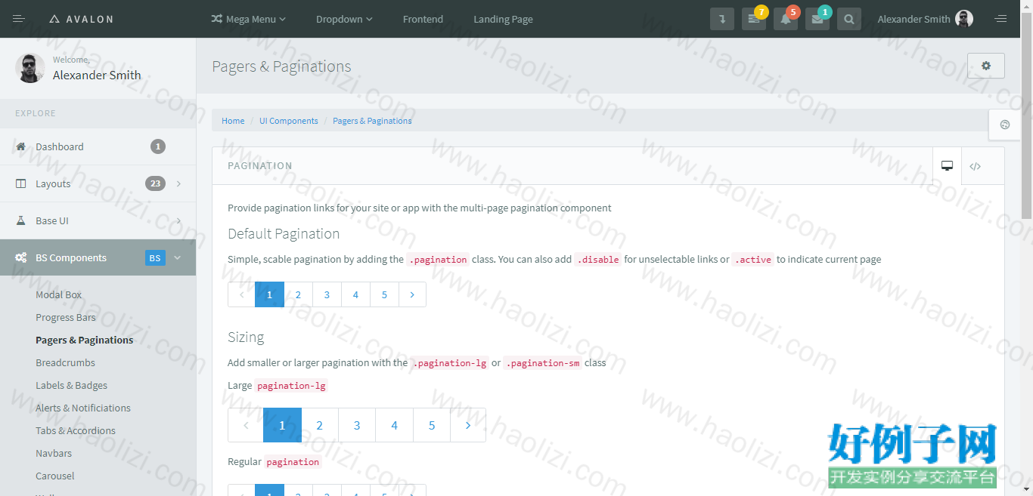Expand the Base UI chevron
1033x496 pixels.
(178, 220)
